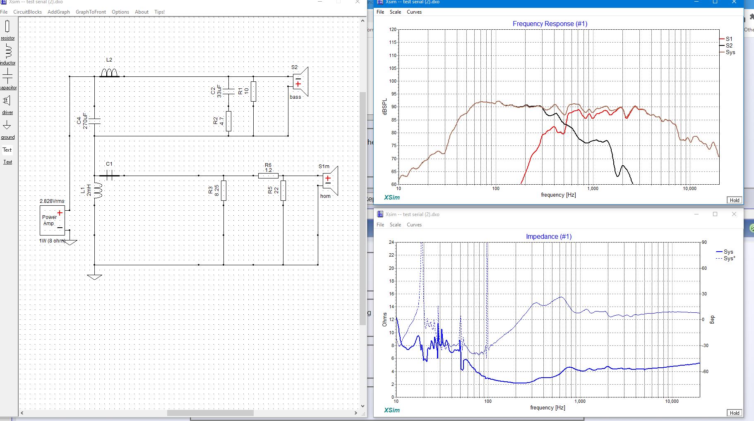Select the inductor component tool
Image resolution: width=754 pixels, height=421 pixels.
pyautogui.click(x=7, y=55)
